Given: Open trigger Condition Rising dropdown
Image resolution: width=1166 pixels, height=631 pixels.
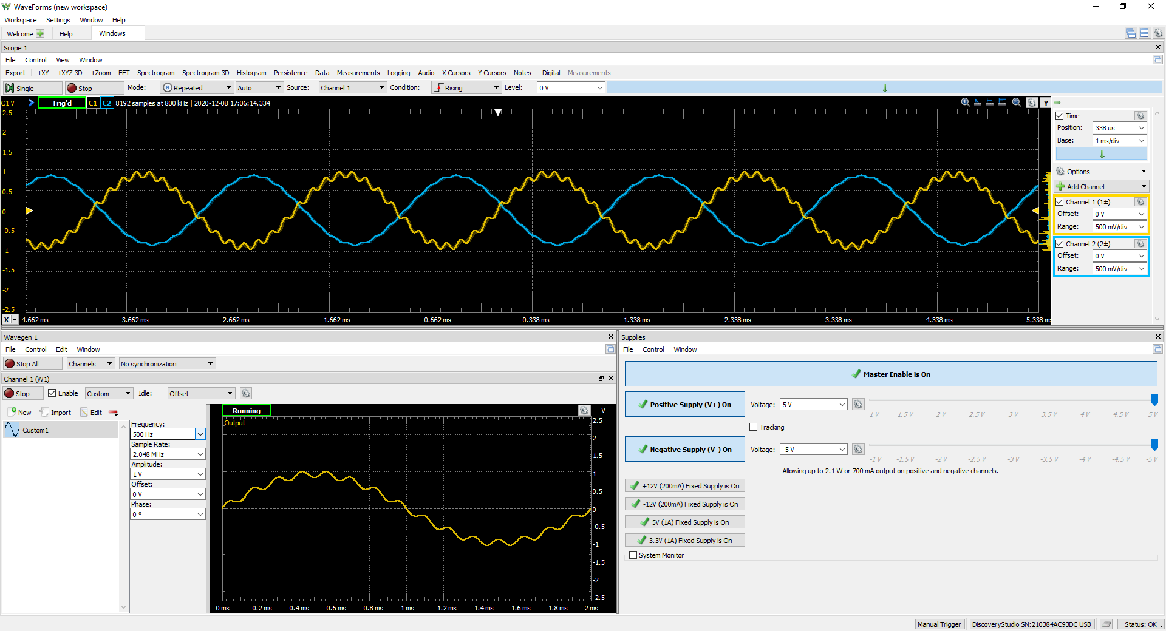Looking at the screenshot, I should (x=466, y=88).
